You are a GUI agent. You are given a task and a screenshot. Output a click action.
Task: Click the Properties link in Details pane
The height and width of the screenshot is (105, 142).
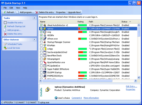click(x=131, y=89)
